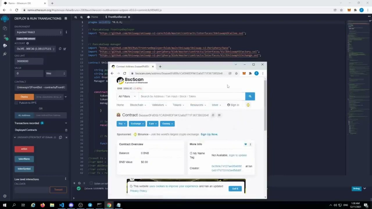Screen dimensions: 372x209
Task: Run the red action function button
Action: 24,149
